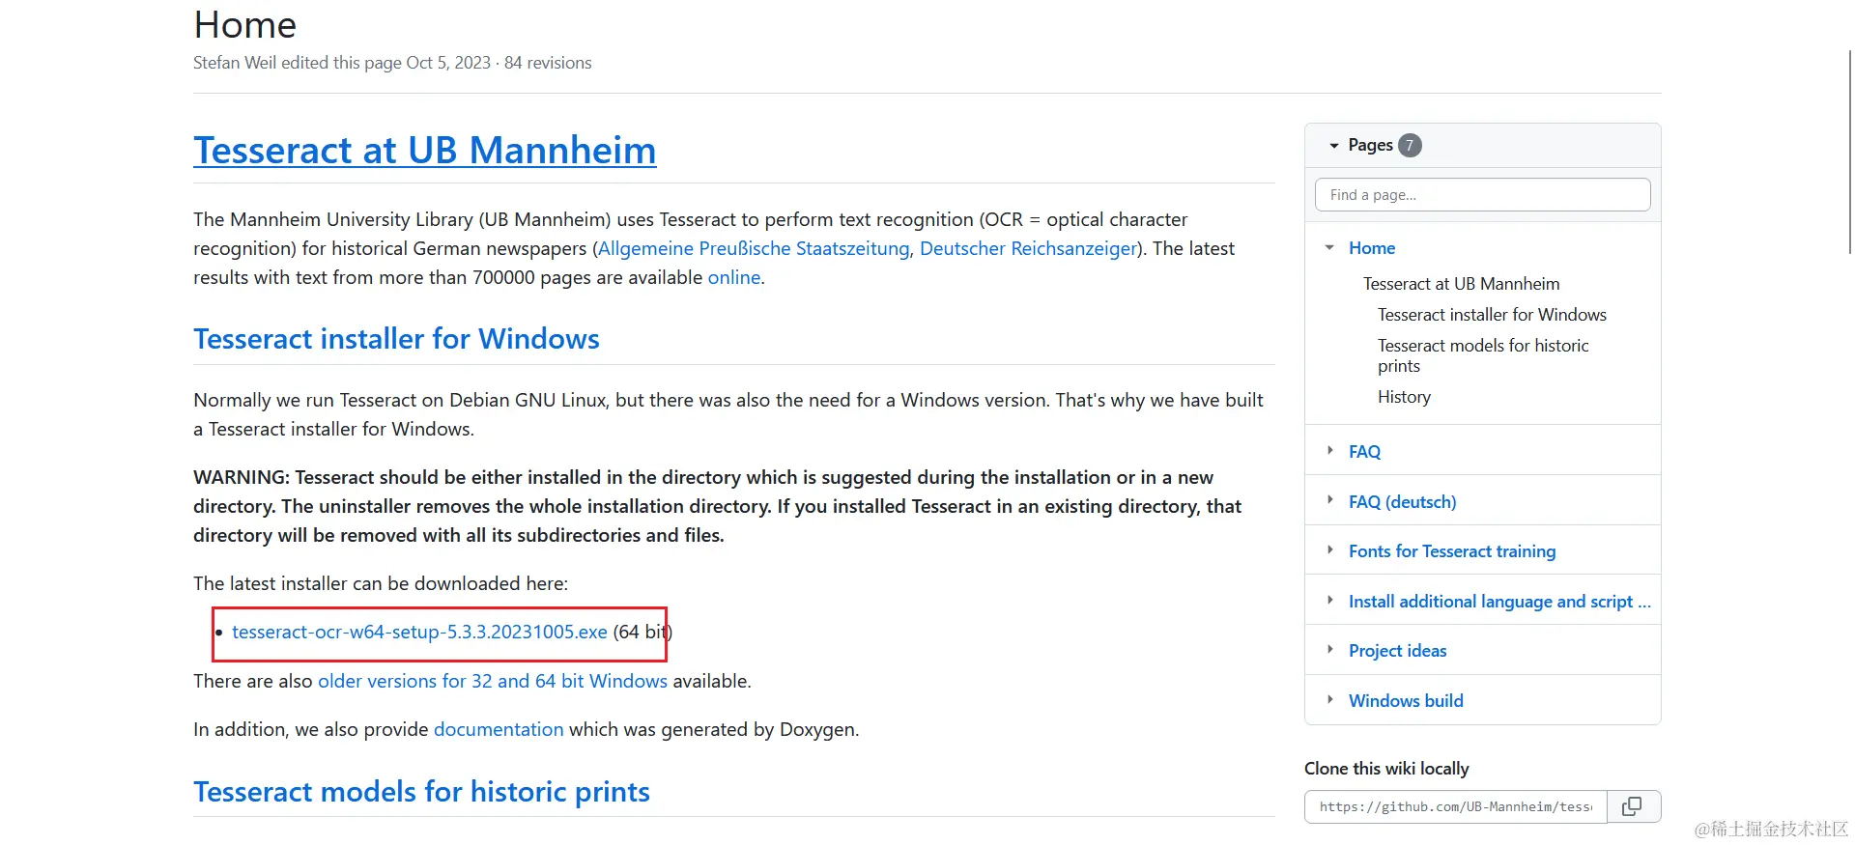Click Tesseract installer for Windows heading

coord(396,339)
